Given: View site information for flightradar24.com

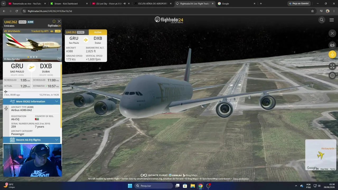Looking at the screenshot, I should tap(24, 11).
